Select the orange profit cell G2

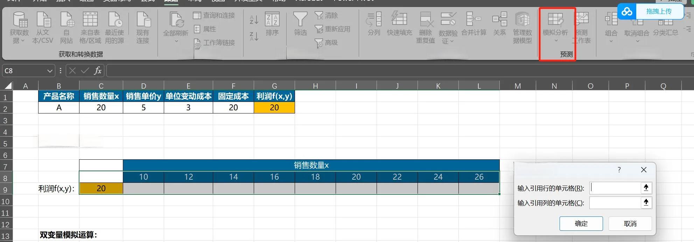pyautogui.click(x=274, y=108)
